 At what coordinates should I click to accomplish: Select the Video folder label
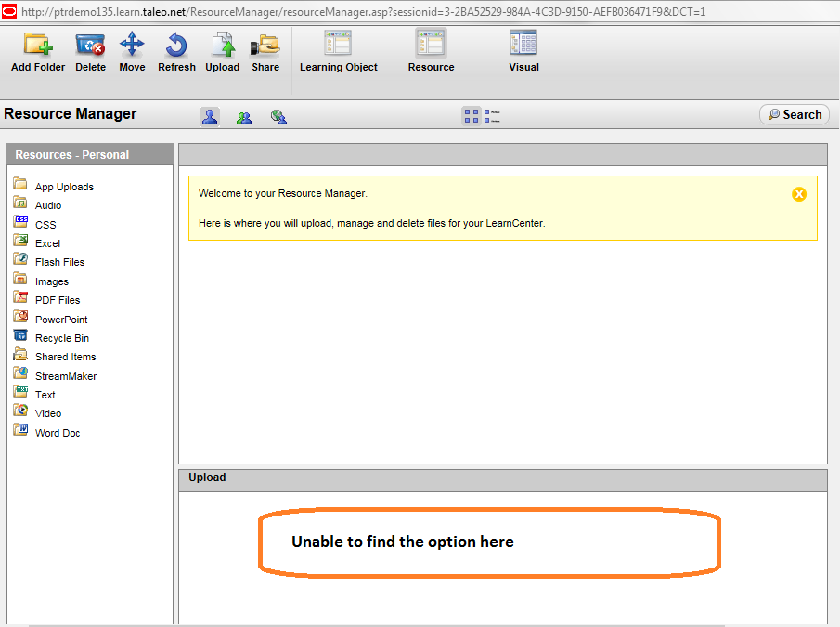(x=48, y=413)
